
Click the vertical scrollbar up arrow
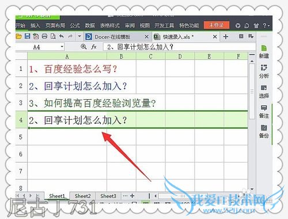(252, 61)
